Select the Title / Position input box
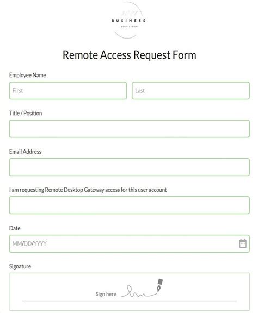258x313 pixels. click(x=129, y=129)
